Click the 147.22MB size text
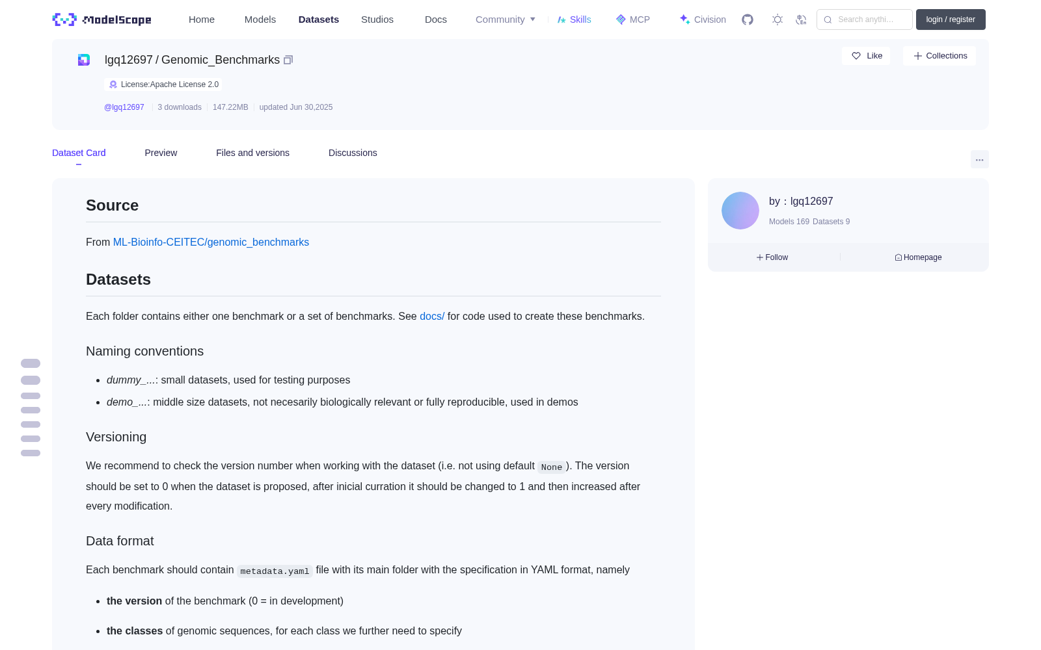 [x=230, y=107]
